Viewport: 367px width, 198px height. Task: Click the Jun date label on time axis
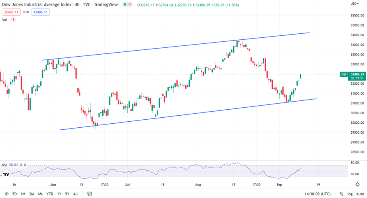point(53,184)
